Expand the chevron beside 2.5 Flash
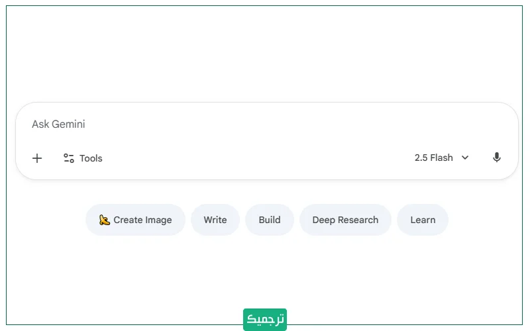Screen dimensions: 530x331 [x=465, y=158]
